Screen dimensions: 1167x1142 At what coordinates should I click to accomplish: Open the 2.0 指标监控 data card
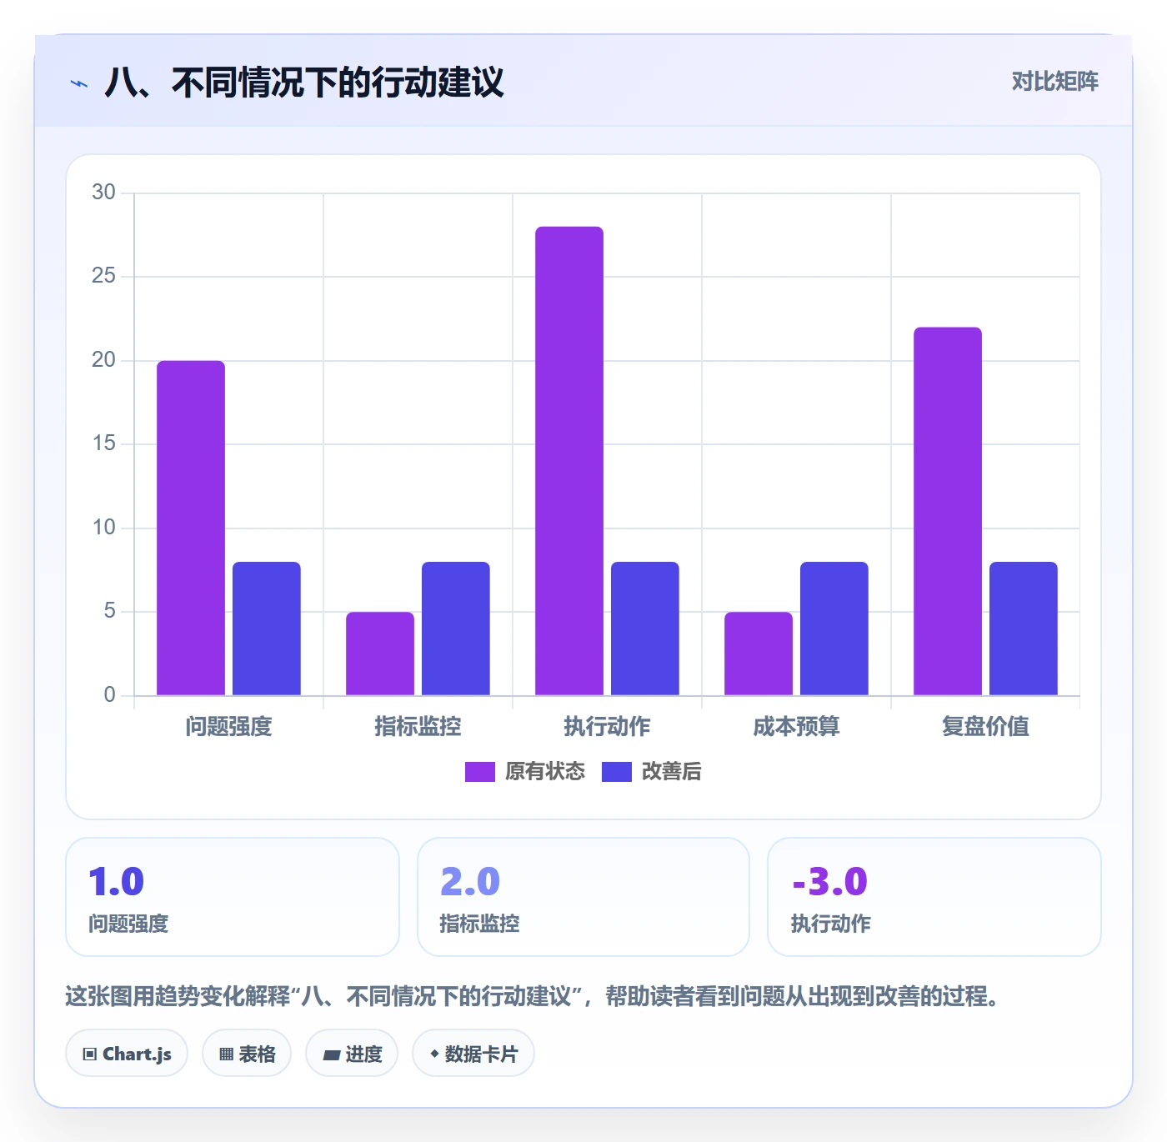583,897
